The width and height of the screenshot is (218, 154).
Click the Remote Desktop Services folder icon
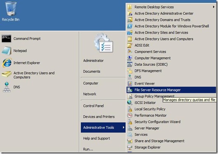(129, 7)
